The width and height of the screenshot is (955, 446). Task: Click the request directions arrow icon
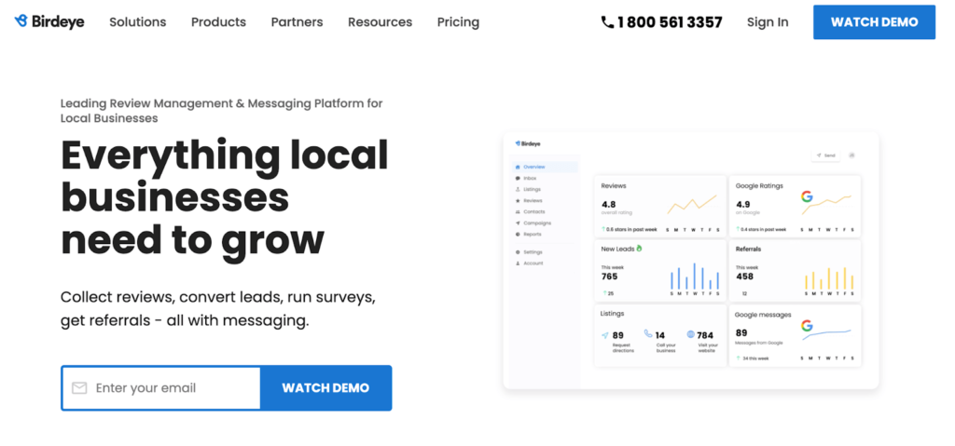coord(604,335)
